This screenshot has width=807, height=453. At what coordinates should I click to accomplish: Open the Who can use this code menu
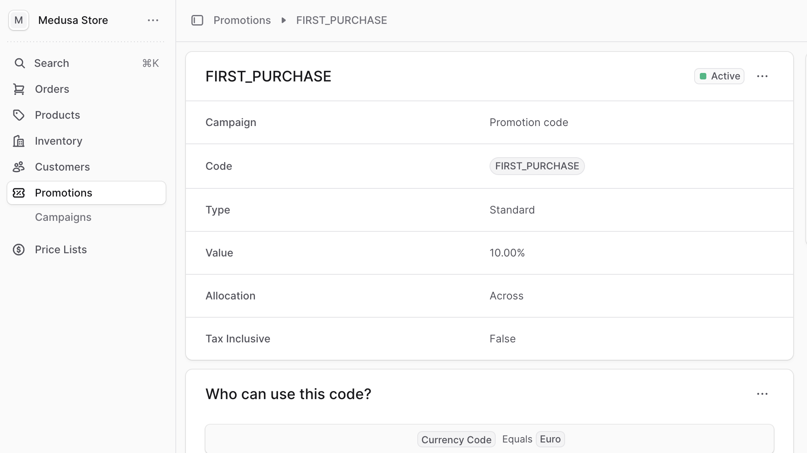coord(763,393)
